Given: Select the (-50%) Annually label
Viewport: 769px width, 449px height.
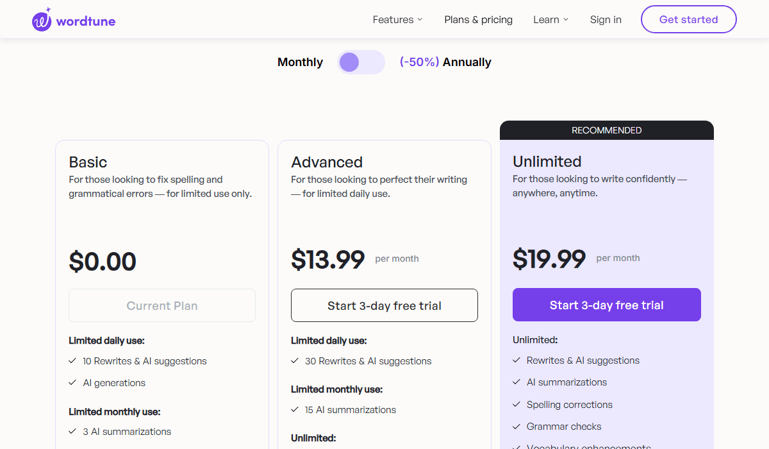Looking at the screenshot, I should (445, 62).
